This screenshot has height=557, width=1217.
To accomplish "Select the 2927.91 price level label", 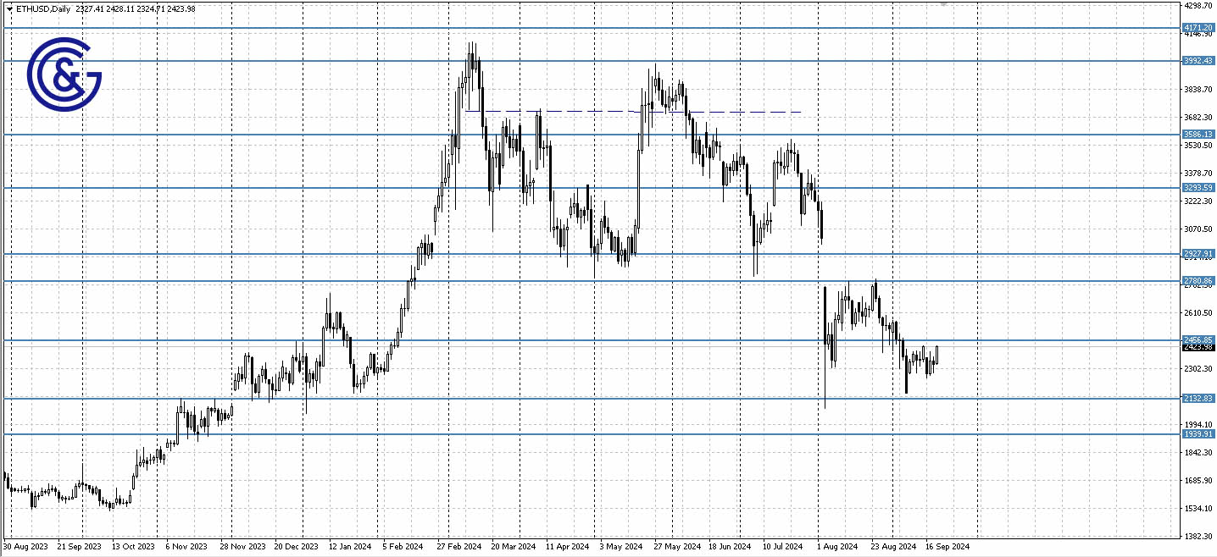I will [x=1198, y=254].
